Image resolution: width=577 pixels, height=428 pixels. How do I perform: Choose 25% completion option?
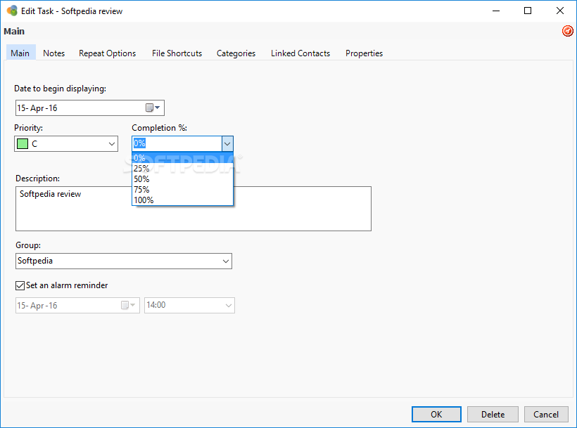coord(182,169)
